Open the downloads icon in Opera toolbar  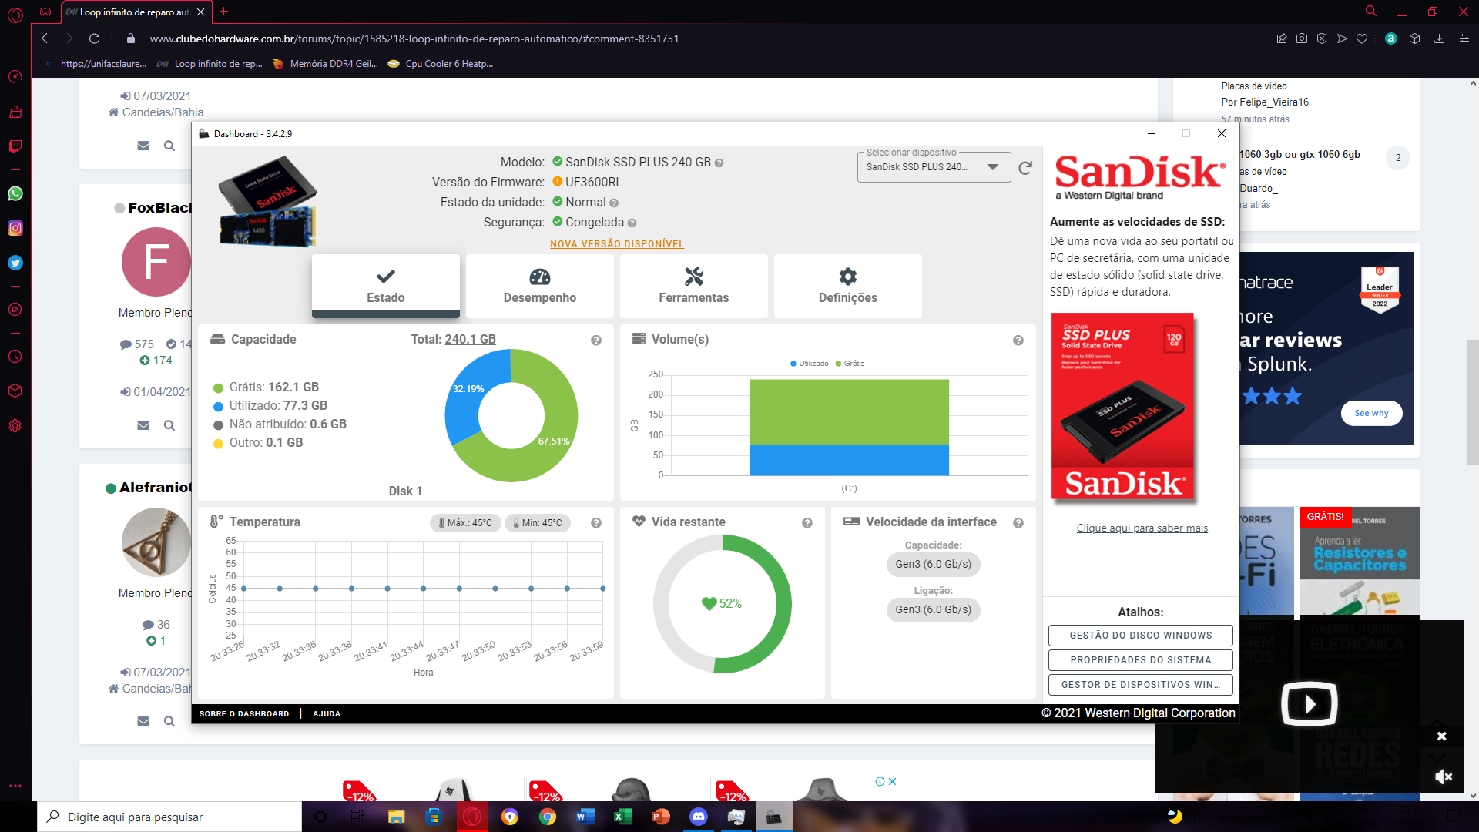tap(1439, 39)
